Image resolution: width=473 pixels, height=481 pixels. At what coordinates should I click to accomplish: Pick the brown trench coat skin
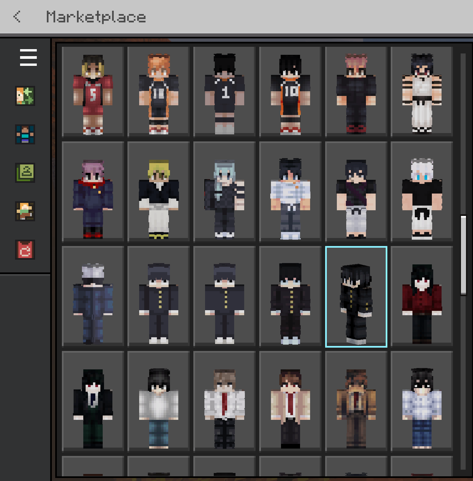[356, 401]
